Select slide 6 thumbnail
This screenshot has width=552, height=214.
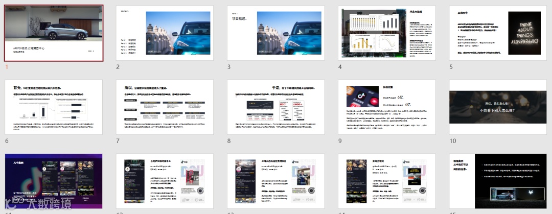[54, 107]
